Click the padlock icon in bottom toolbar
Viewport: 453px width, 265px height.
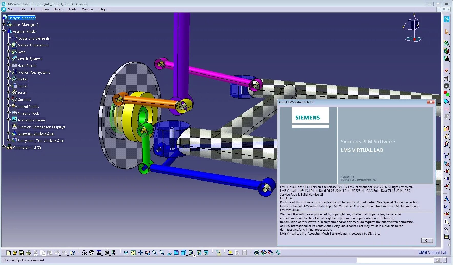click(x=107, y=253)
